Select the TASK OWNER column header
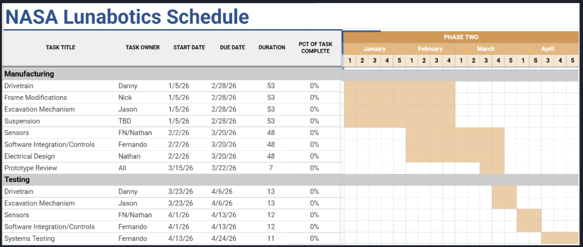 142,47
